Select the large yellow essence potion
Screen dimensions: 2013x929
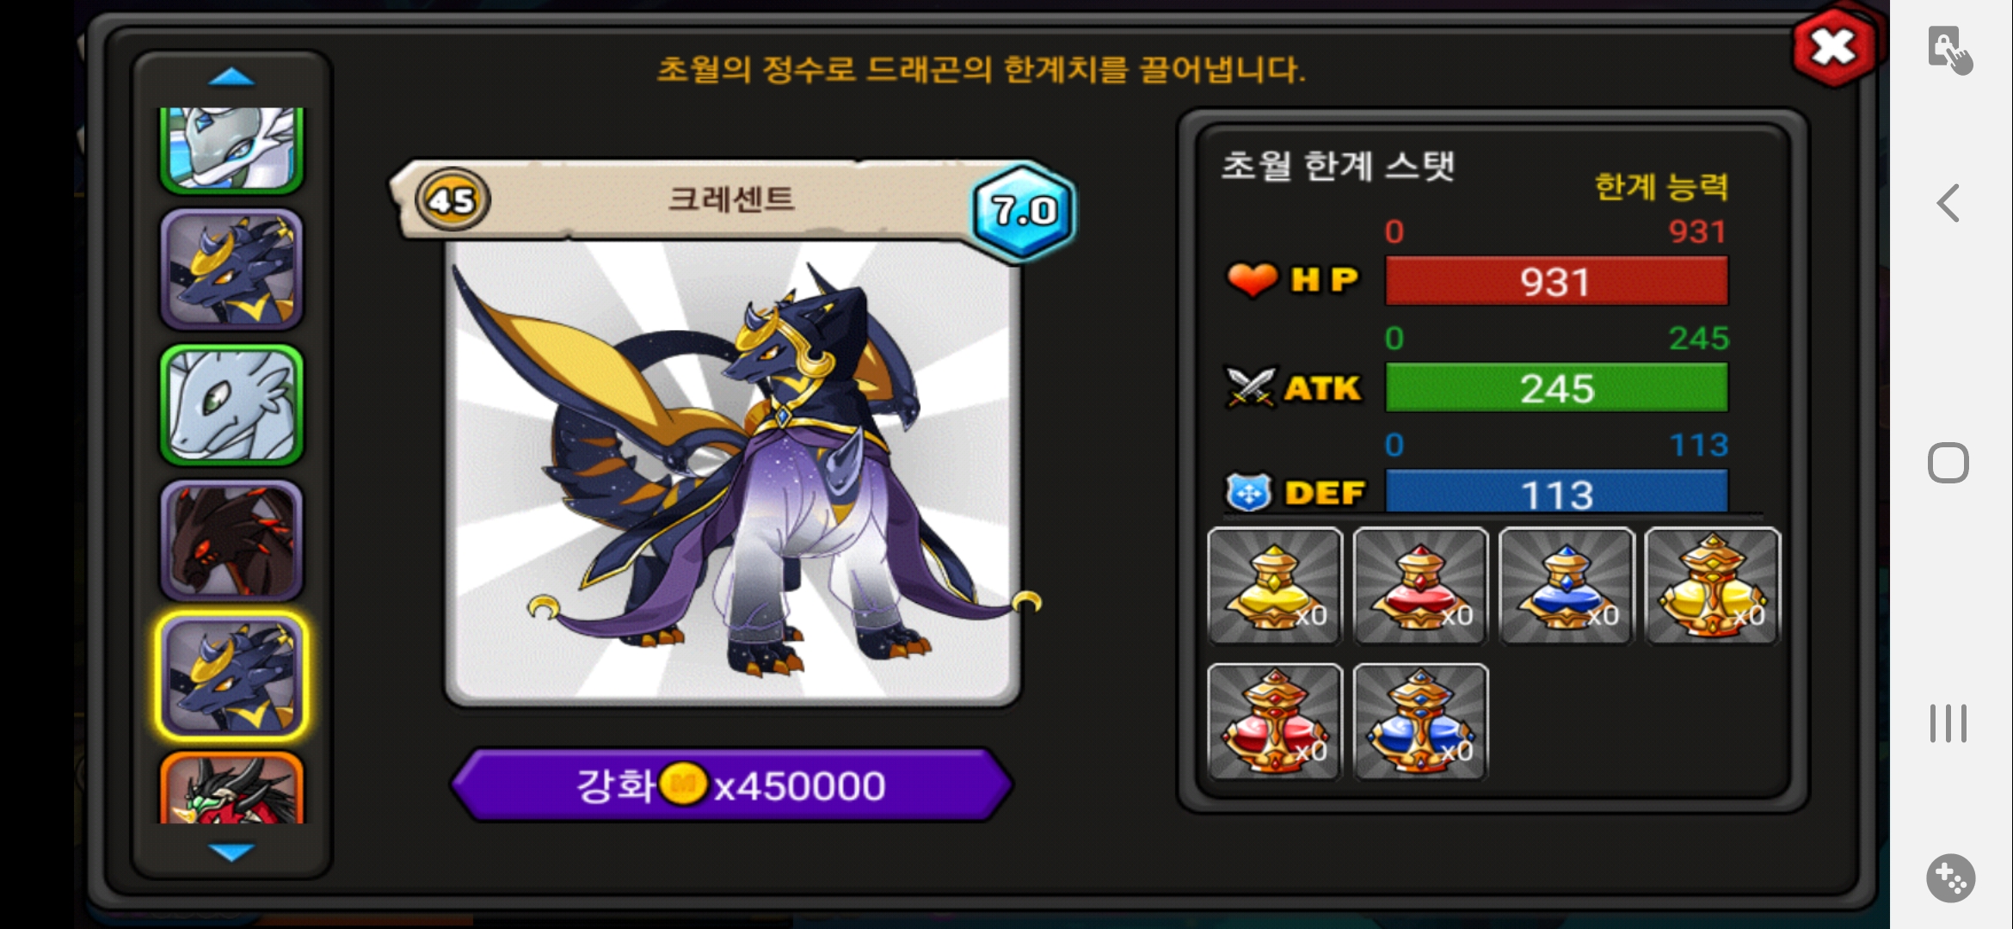click(x=1712, y=586)
